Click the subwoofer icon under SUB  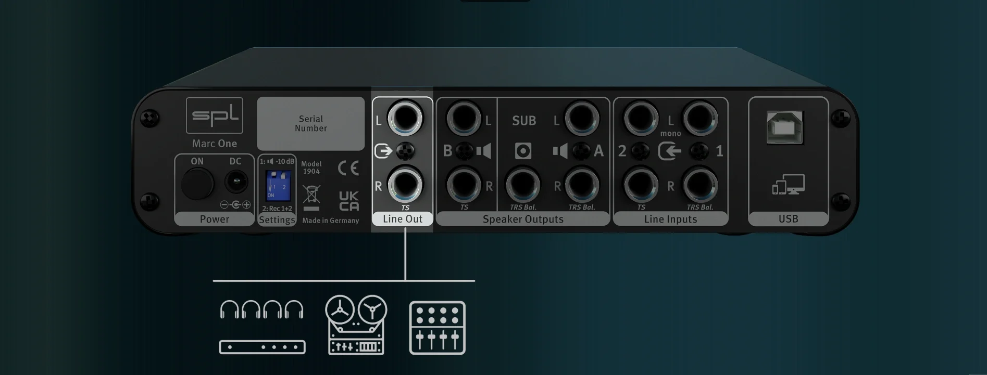(x=523, y=151)
